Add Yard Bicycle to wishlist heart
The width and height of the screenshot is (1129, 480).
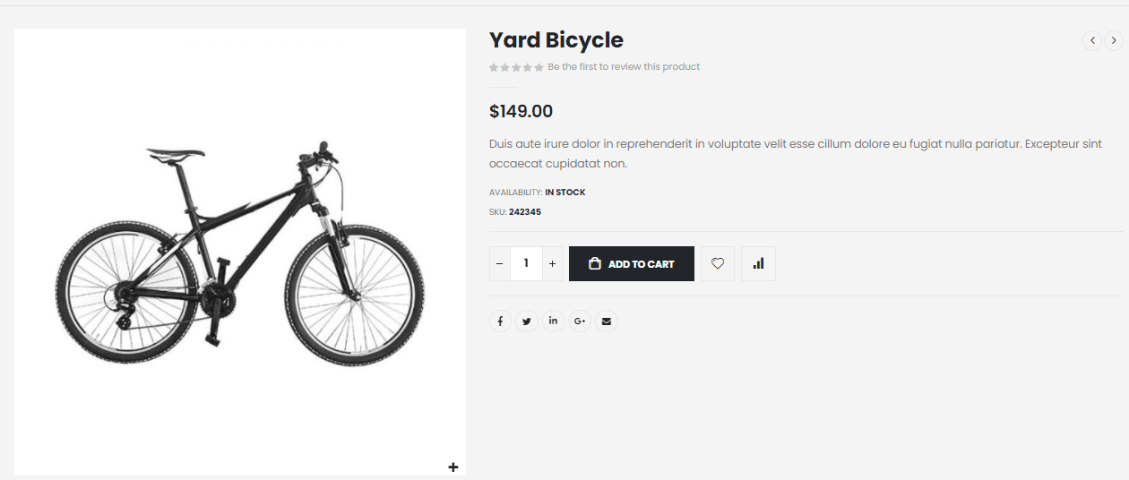[x=718, y=263]
